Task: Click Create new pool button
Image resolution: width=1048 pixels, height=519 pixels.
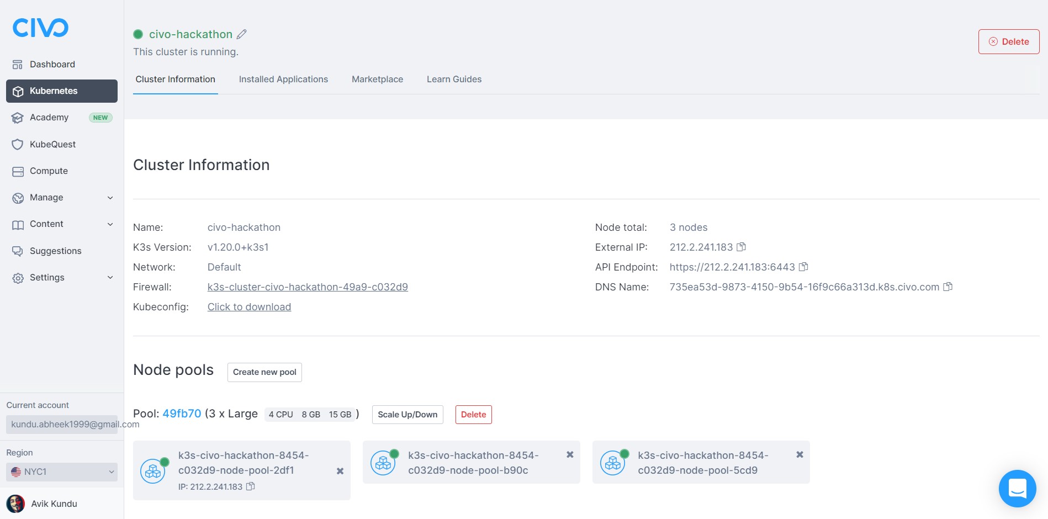Action: tap(264, 372)
